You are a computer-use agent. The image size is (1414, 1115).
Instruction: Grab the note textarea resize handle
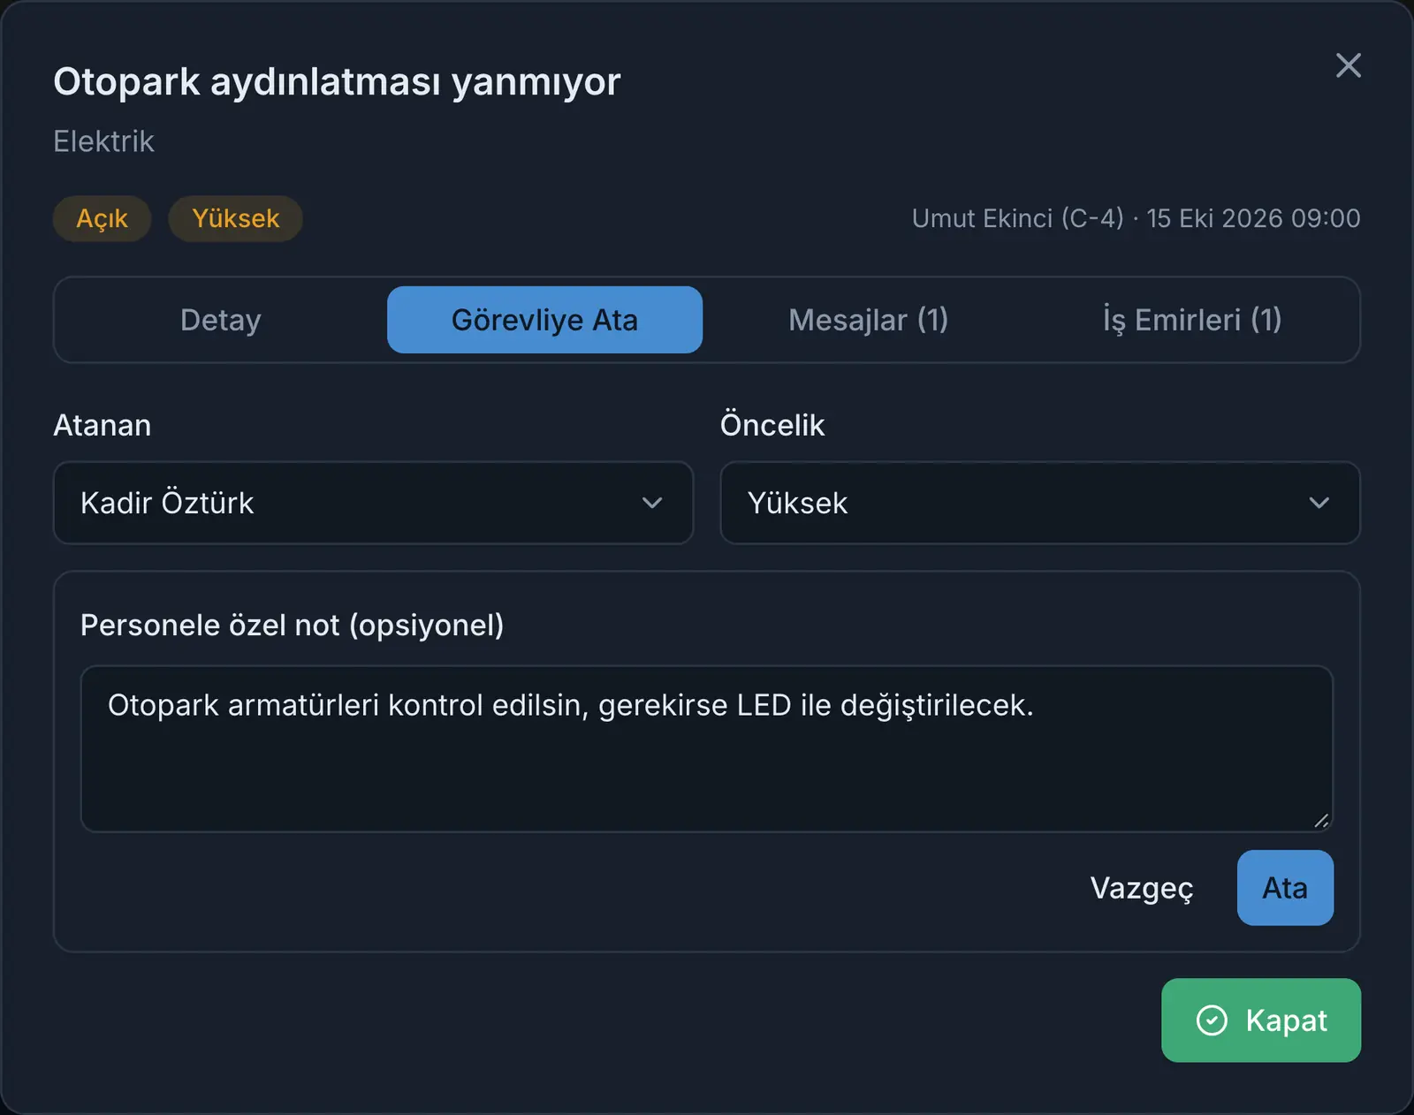[x=1321, y=821]
